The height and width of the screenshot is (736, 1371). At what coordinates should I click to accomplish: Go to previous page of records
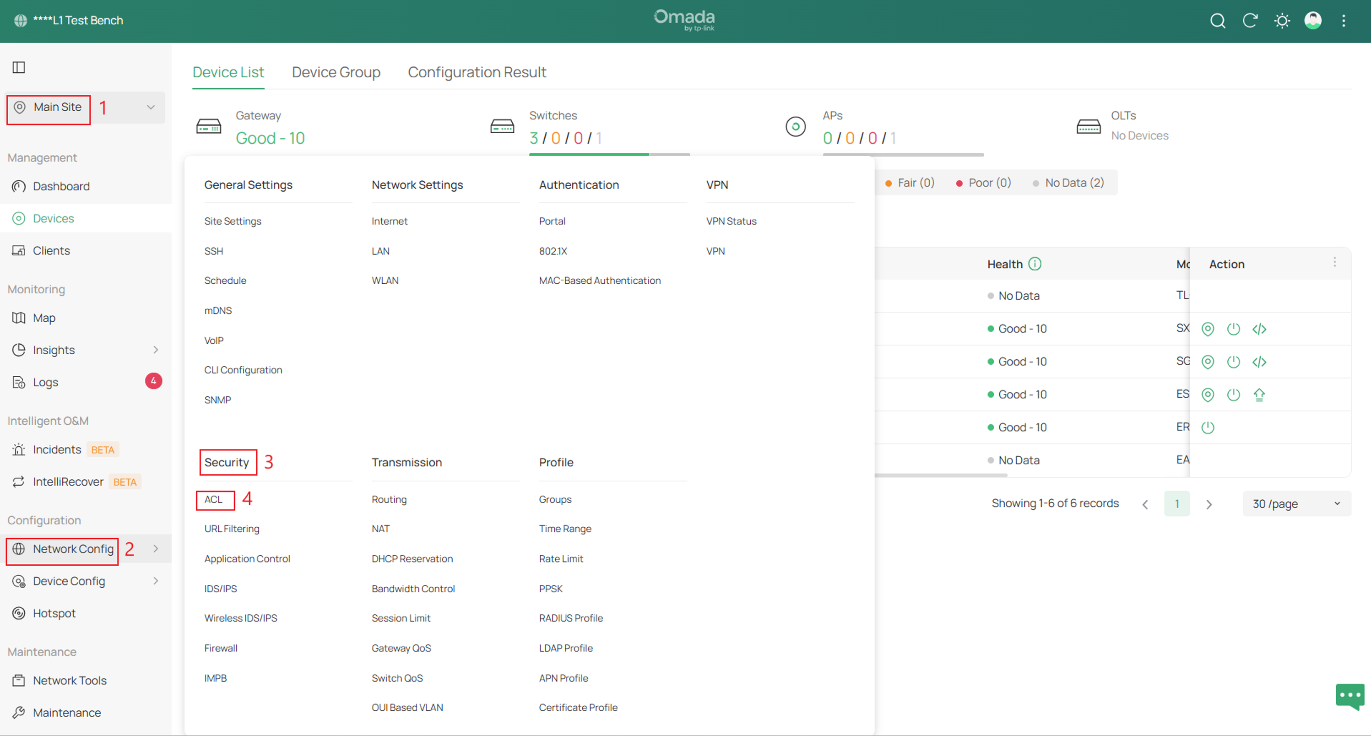(x=1145, y=504)
